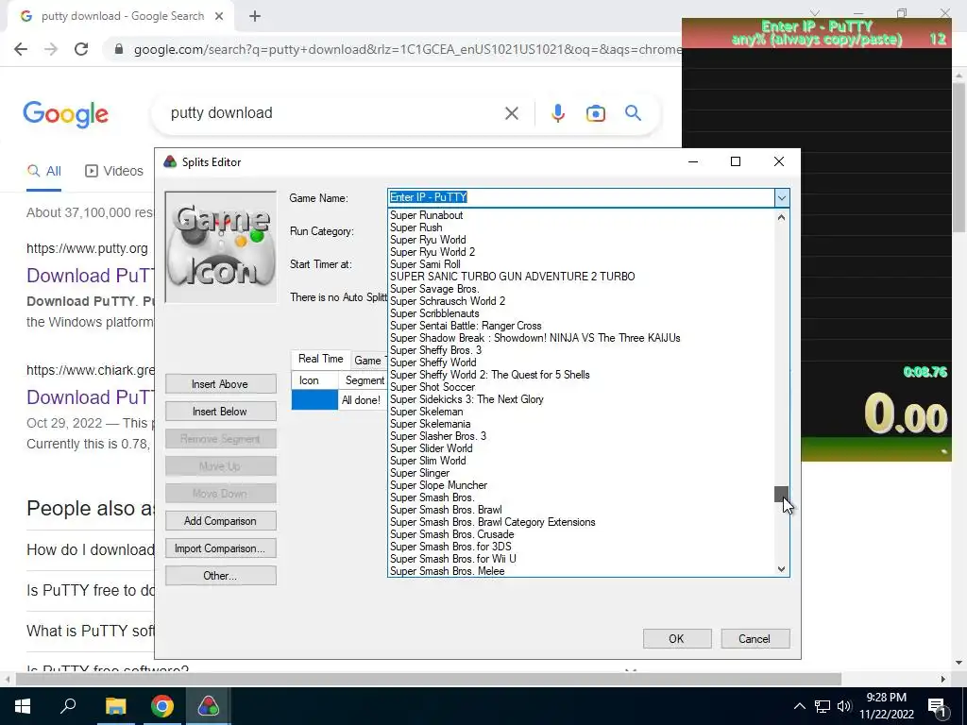This screenshot has height=725, width=967.
Task: Click the Add Comparison button
Action: pos(220,521)
